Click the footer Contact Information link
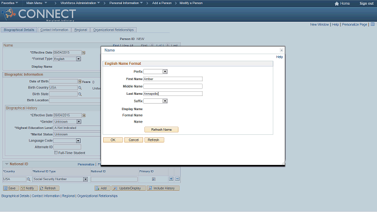 point(46,196)
